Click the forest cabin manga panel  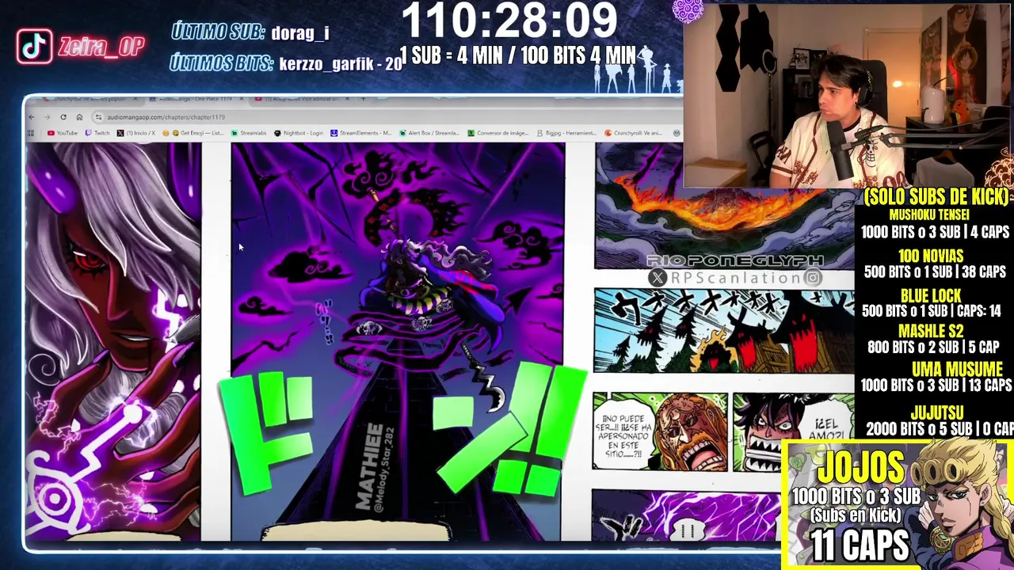click(725, 330)
